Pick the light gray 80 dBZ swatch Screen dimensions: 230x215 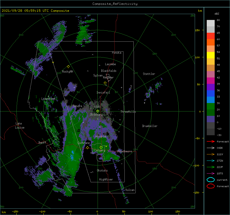click(211, 23)
